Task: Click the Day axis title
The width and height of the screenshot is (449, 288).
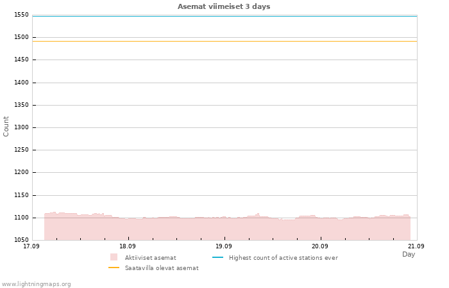Action: (x=409, y=254)
